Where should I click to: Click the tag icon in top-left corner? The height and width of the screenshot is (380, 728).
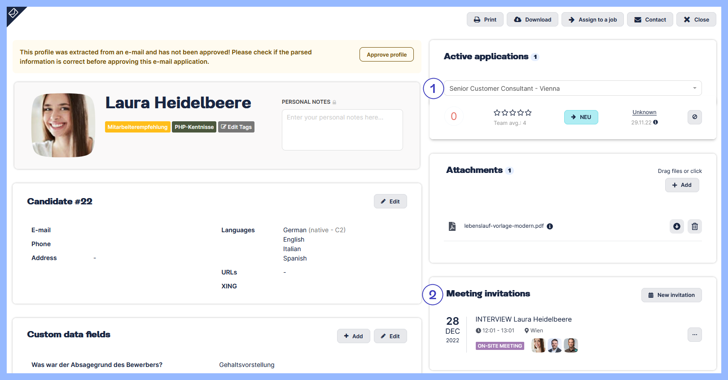point(13,13)
